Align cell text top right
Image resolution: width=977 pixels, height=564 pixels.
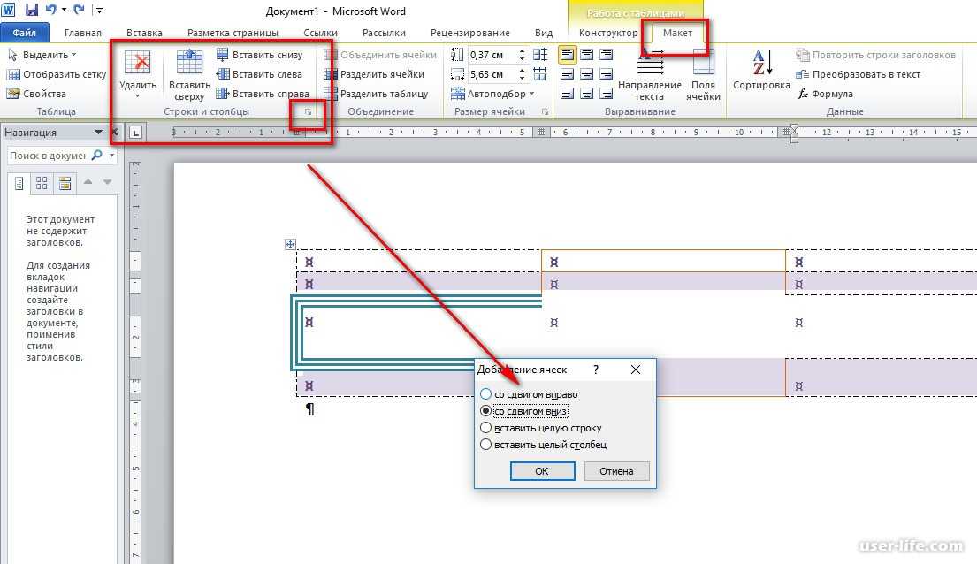click(x=606, y=55)
